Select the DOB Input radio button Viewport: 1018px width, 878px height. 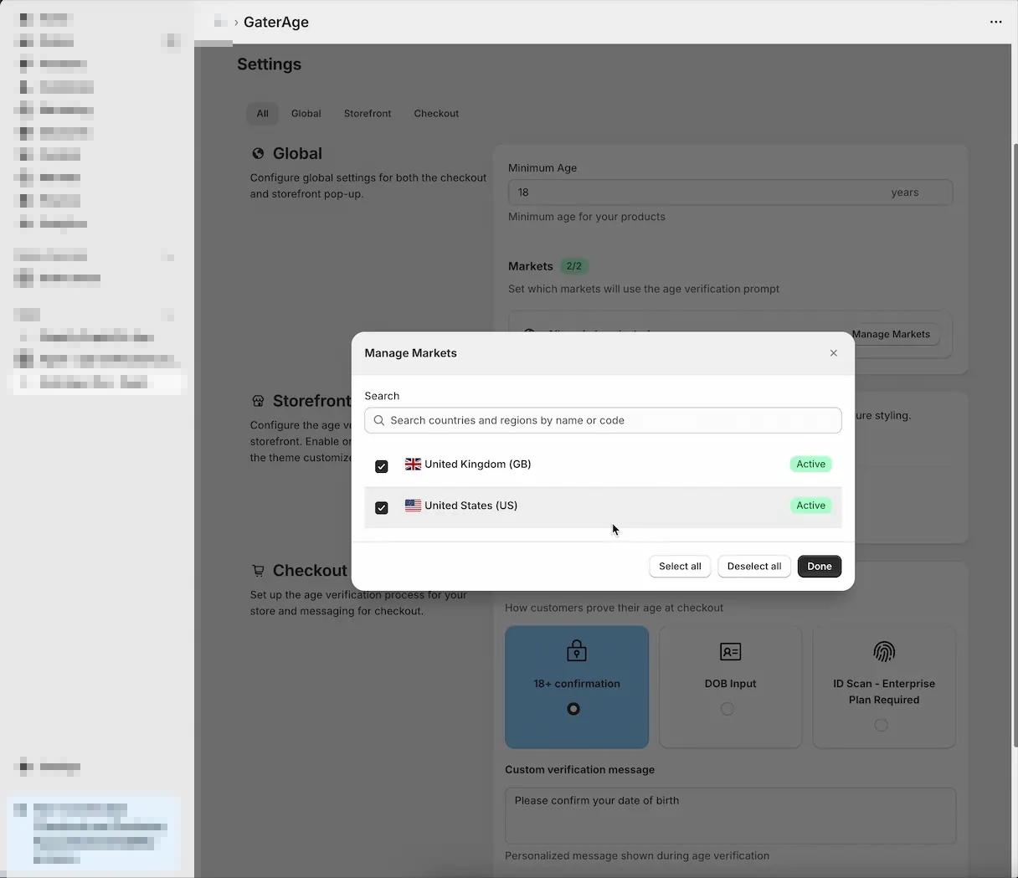[x=728, y=709]
